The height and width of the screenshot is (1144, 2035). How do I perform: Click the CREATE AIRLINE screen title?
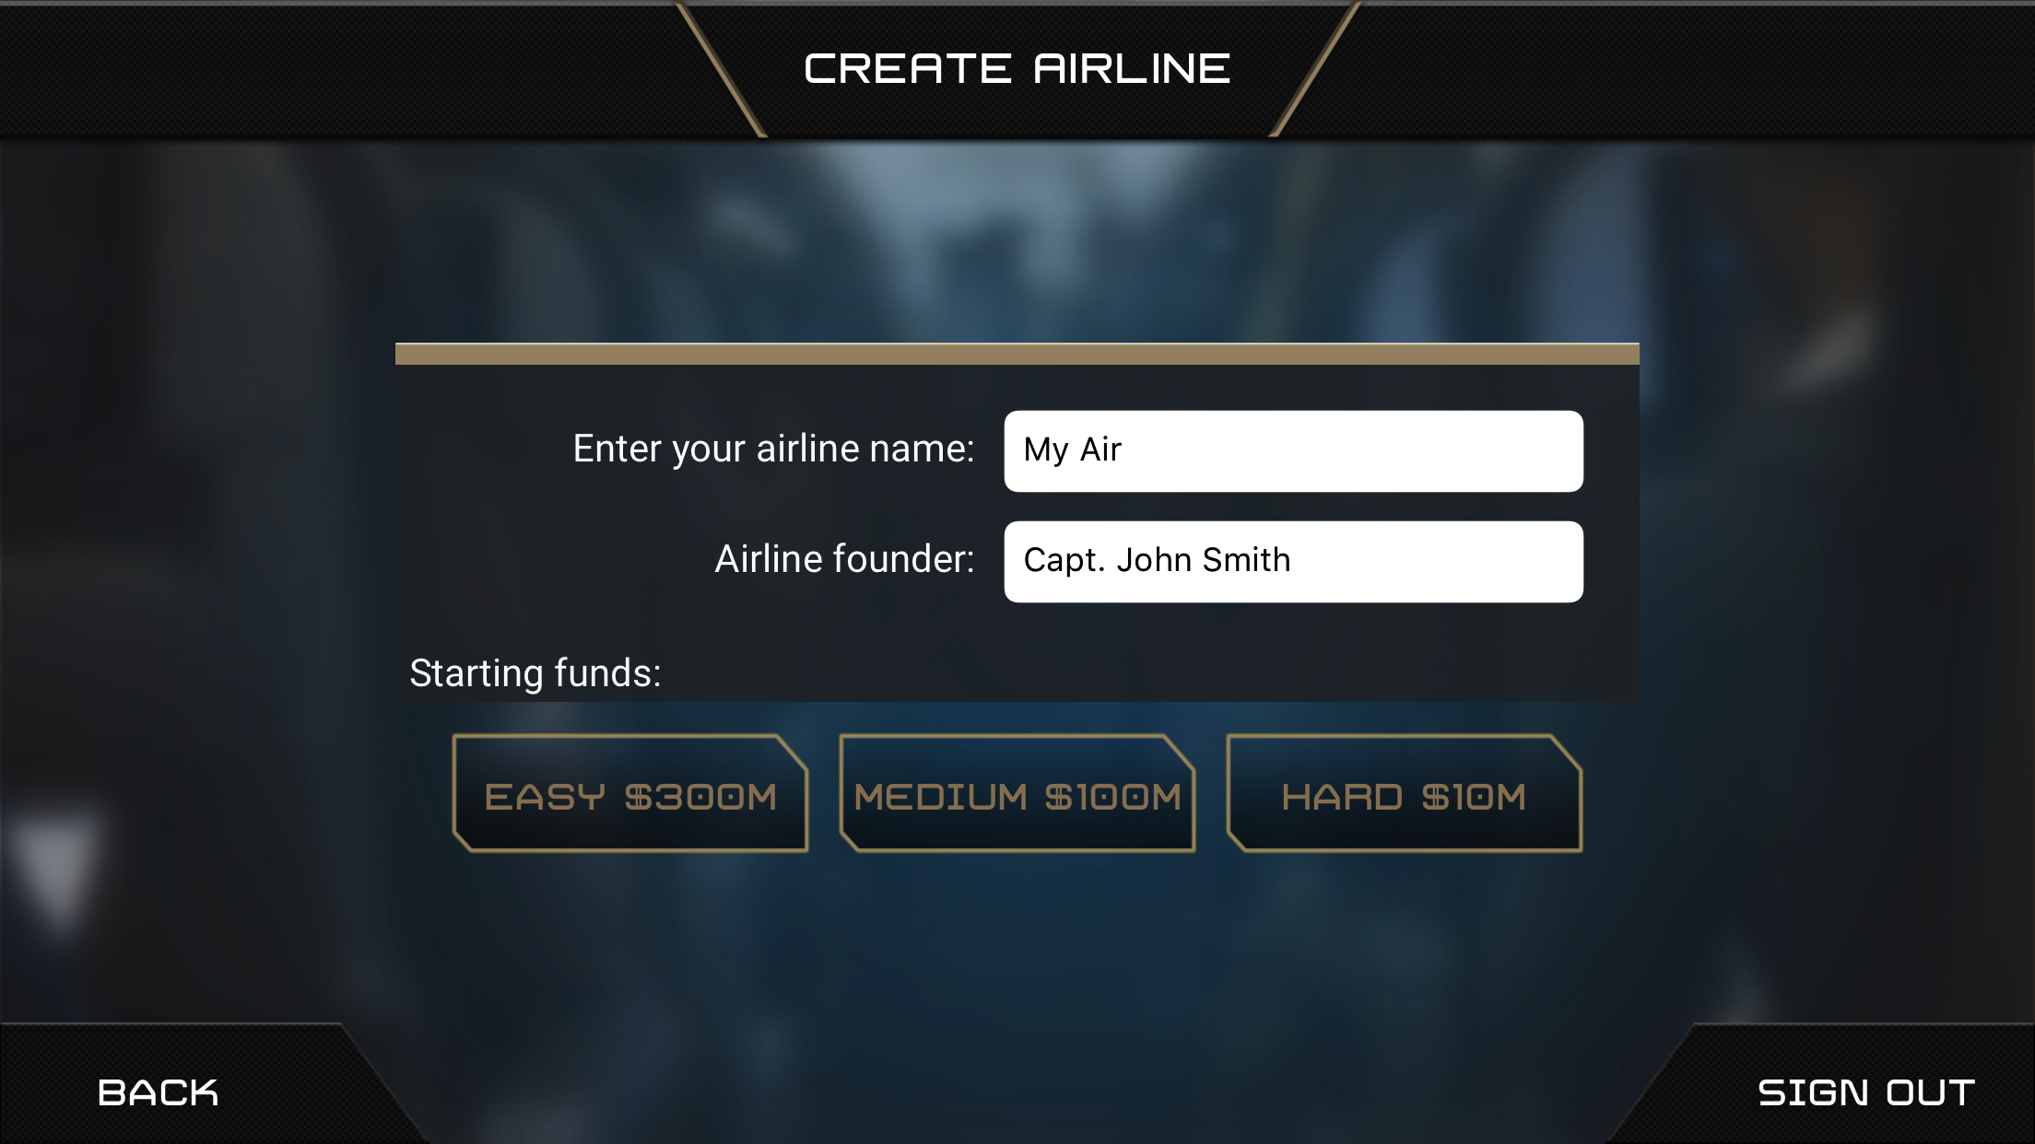[x=1017, y=69]
